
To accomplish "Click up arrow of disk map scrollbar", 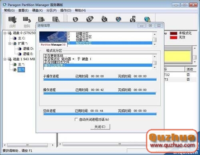I will click(x=195, y=48).
